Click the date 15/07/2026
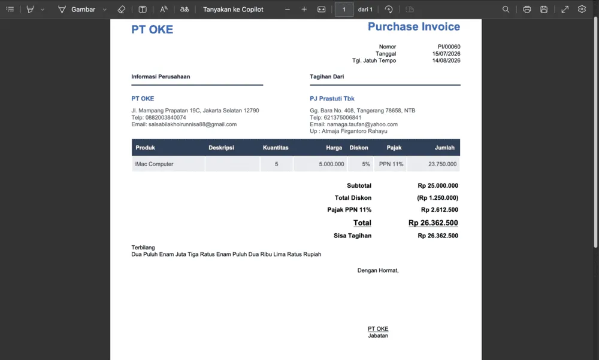Image resolution: width=599 pixels, height=360 pixels. coord(446,54)
